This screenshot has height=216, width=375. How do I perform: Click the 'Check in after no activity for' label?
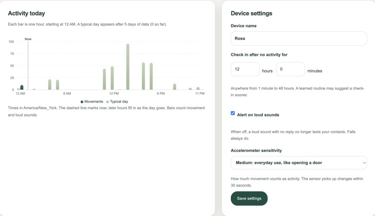coord(259,55)
